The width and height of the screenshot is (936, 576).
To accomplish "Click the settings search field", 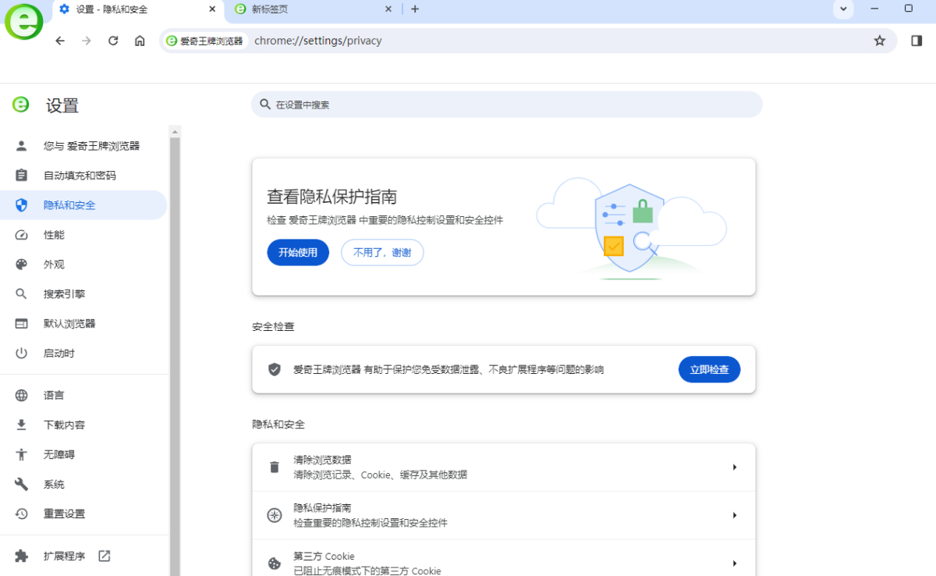I will coord(506,104).
